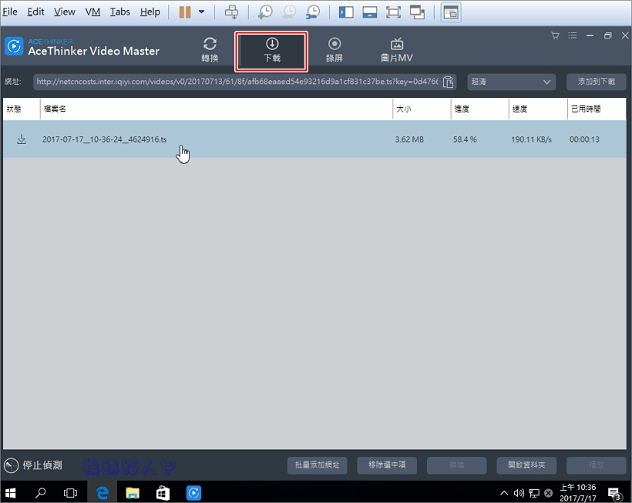This screenshot has height=503, width=632.
Task: Enter full screen mode
Action: pyautogui.click(x=393, y=12)
